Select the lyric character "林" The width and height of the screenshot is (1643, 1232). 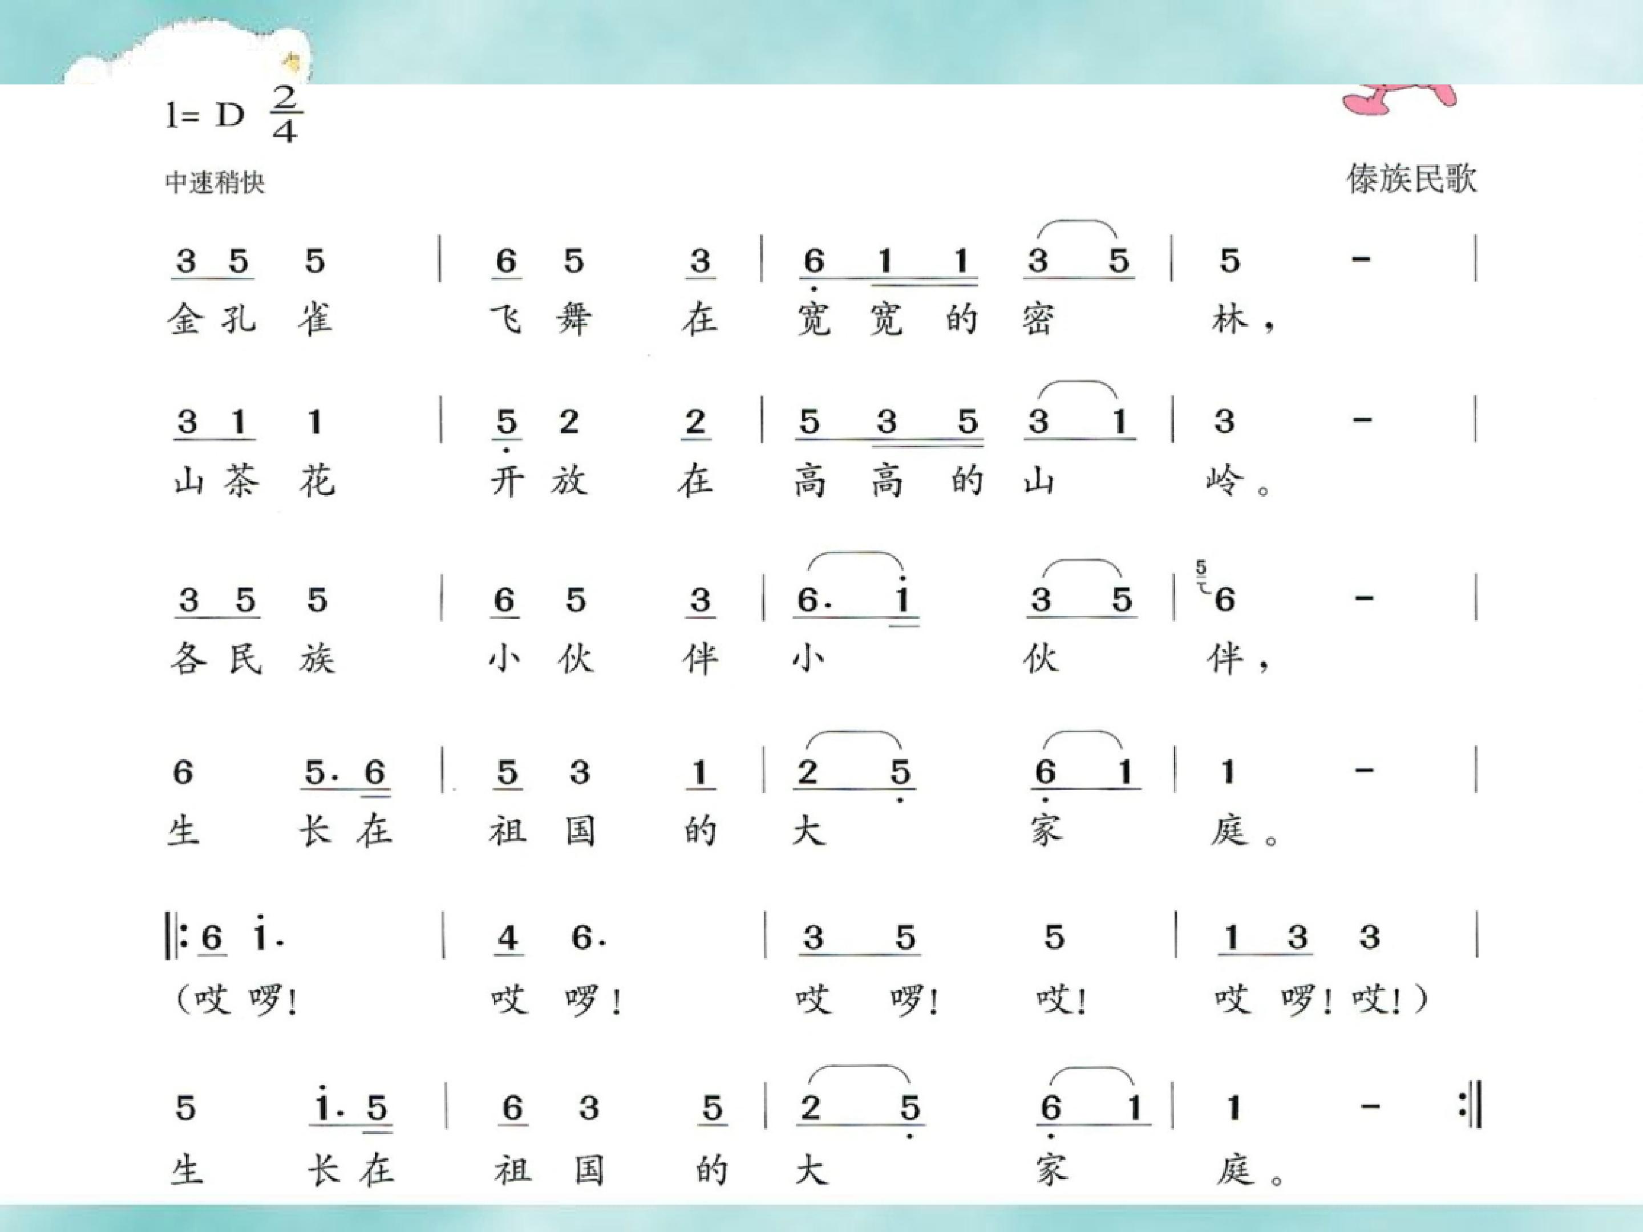[x=1230, y=320]
